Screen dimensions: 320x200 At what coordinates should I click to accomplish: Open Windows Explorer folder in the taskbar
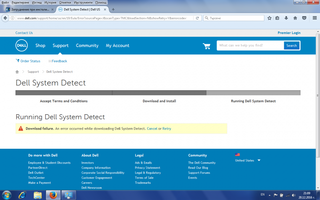click(x=37, y=195)
